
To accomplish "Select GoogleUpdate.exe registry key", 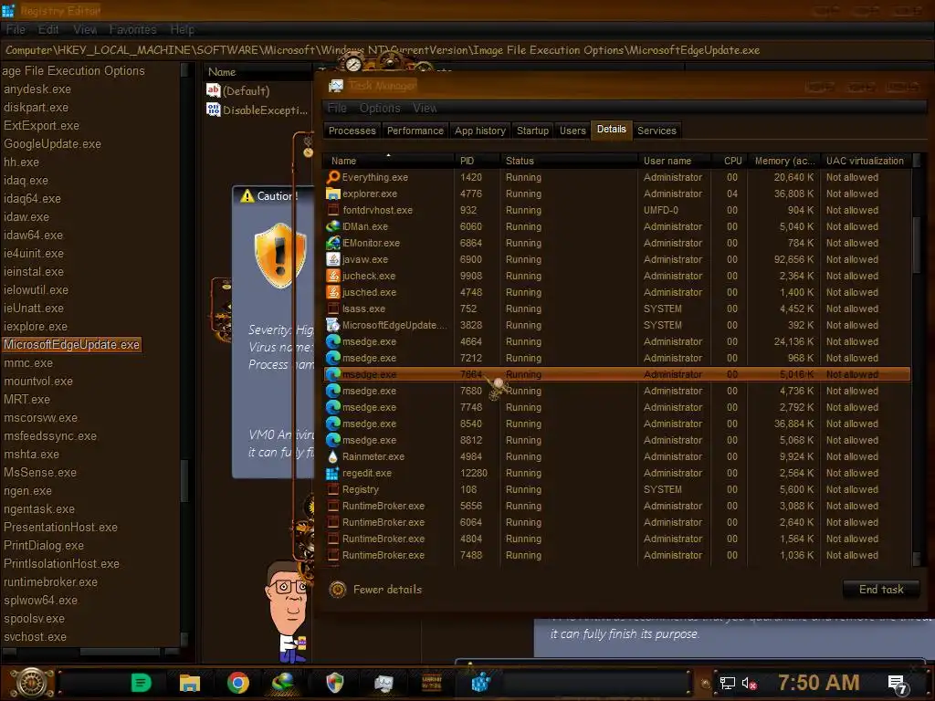I will (52, 144).
